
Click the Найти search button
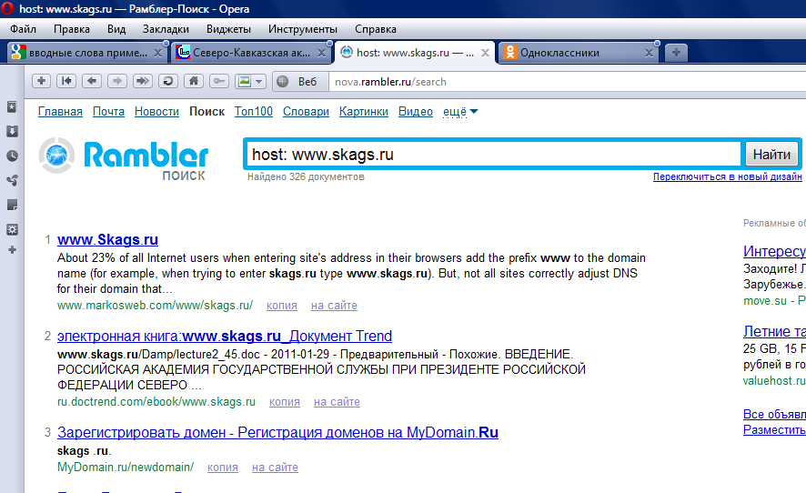[771, 155]
